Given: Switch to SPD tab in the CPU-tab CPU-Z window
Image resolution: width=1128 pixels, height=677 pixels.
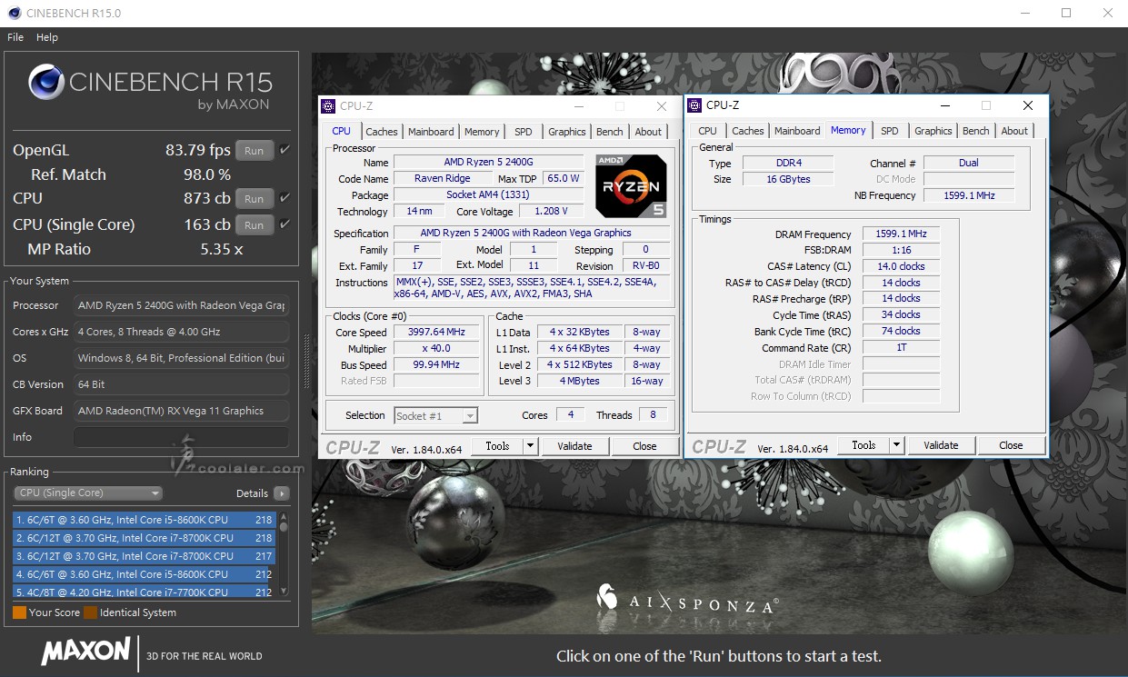Looking at the screenshot, I should tap(524, 132).
